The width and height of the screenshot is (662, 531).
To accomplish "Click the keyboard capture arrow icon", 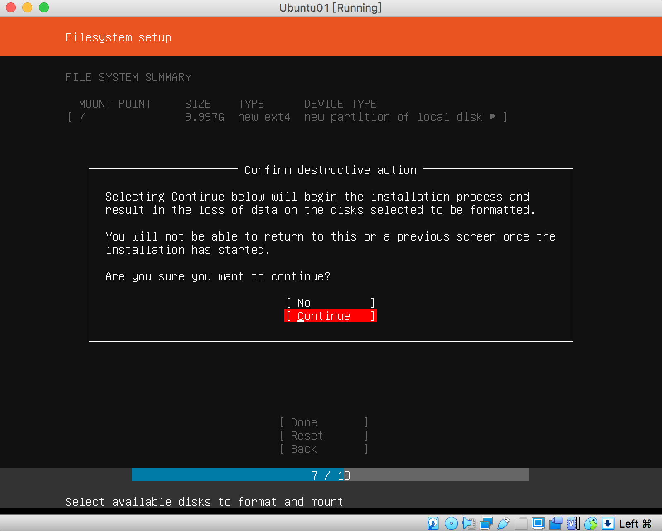I will [x=608, y=524].
